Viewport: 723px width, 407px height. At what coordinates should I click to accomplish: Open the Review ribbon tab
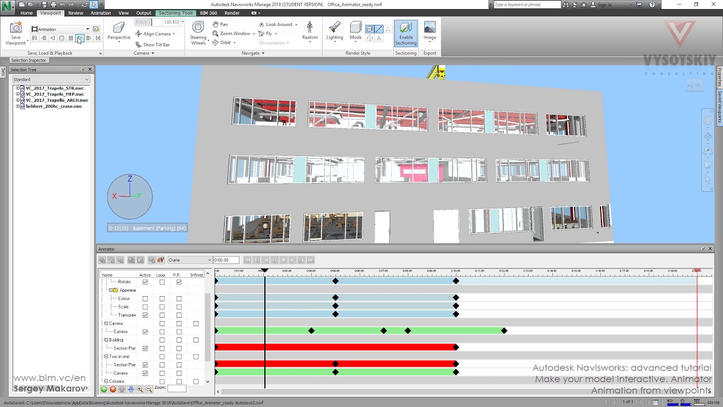click(x=76, y=13)
